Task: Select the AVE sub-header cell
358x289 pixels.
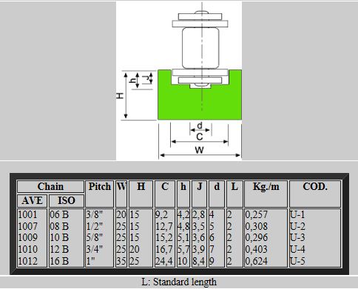Action: (32, 200)
